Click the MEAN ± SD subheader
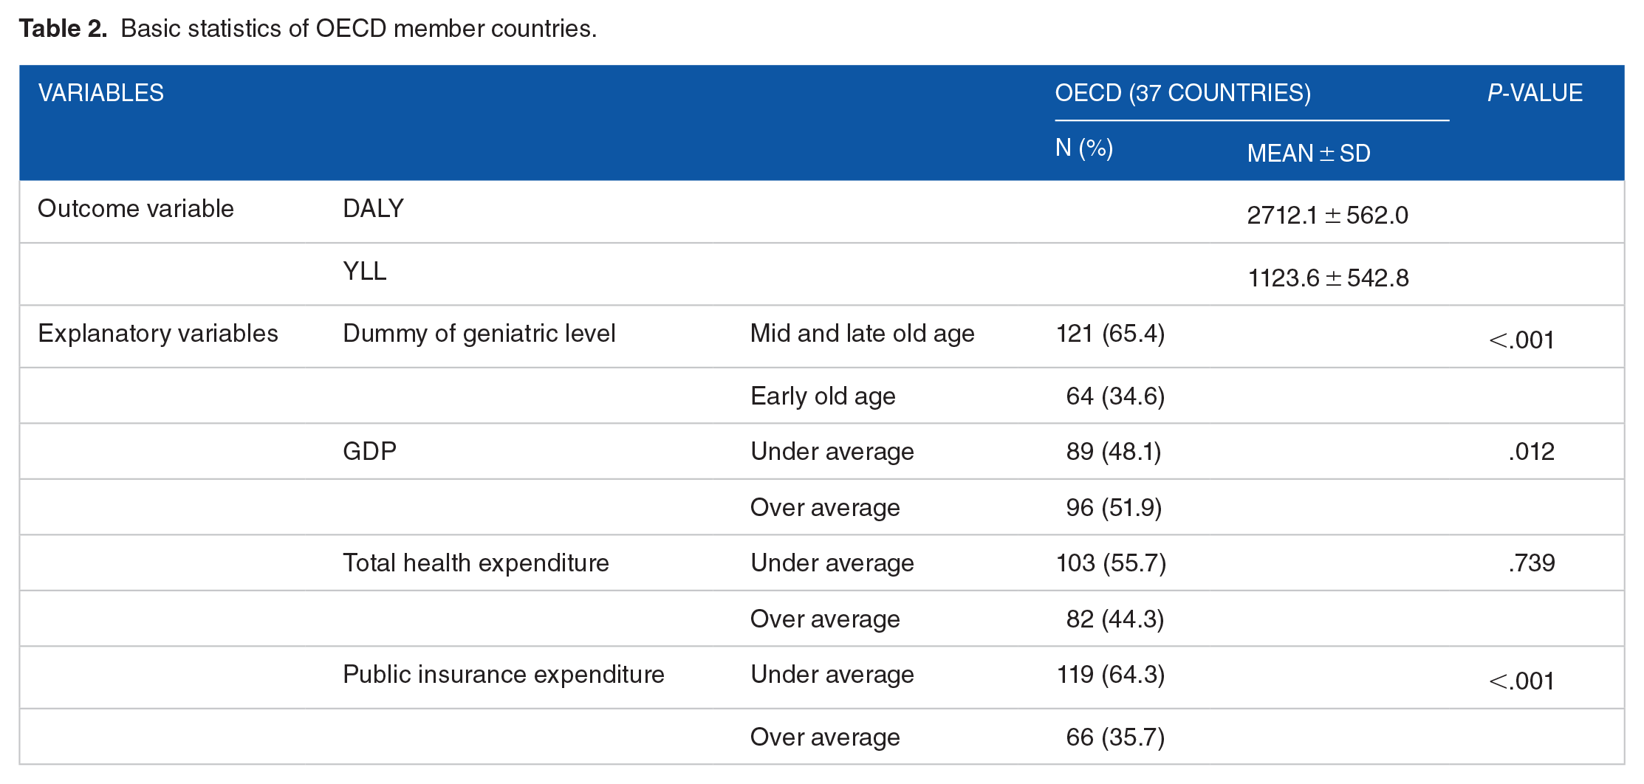 click(1309, 154)
